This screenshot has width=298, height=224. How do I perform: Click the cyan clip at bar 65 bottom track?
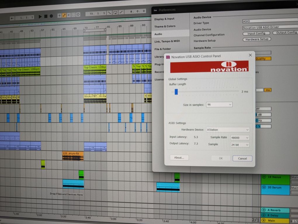73,184
